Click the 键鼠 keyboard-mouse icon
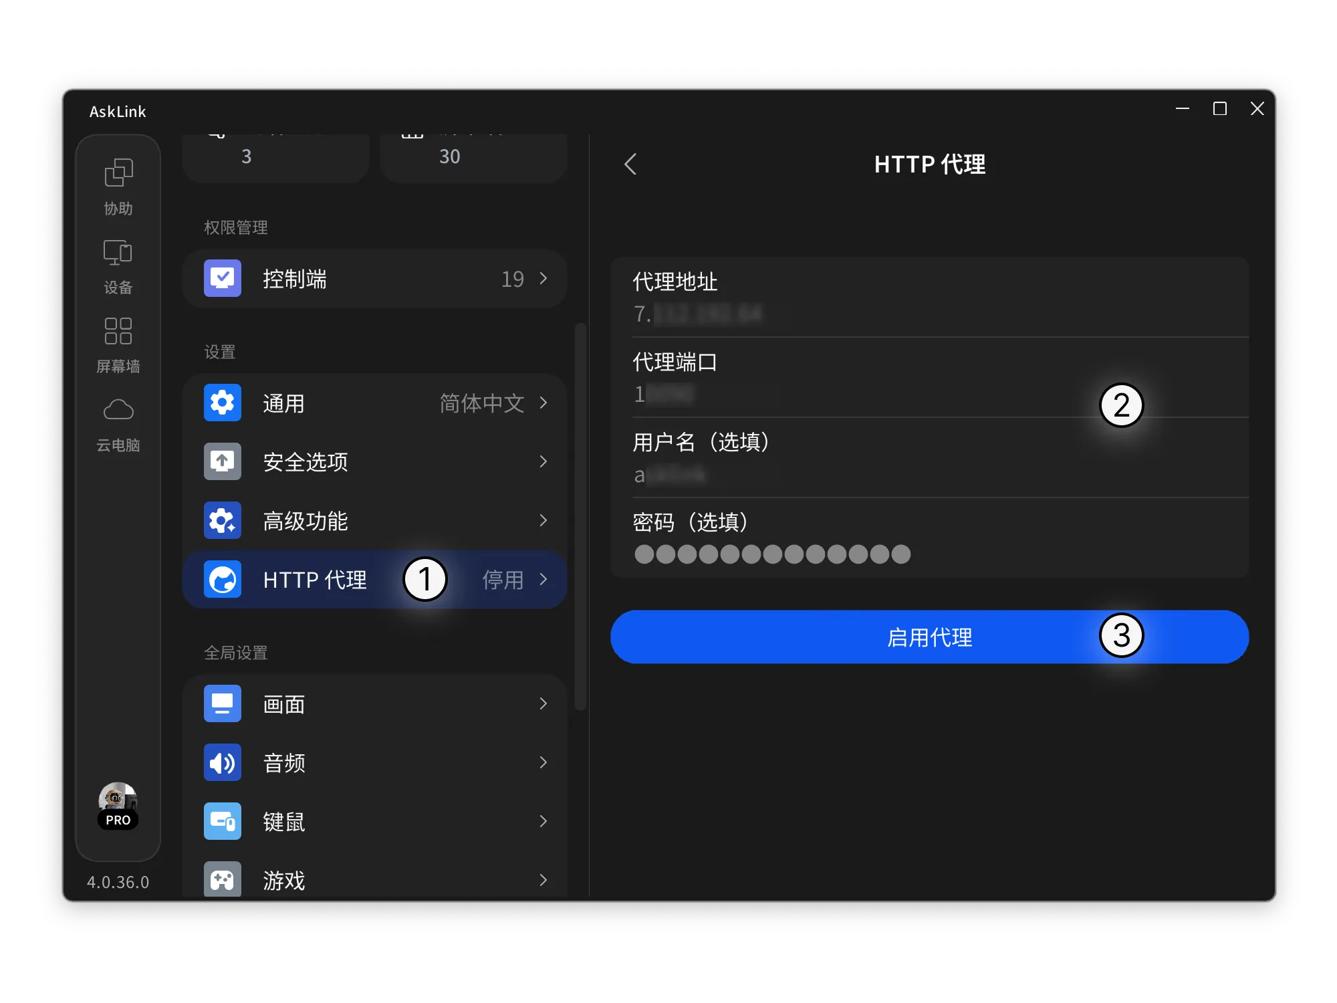 pyautogui.click(x=221, y=821)
